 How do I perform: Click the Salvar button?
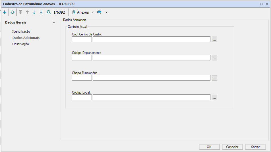click(x=255, y=147)
